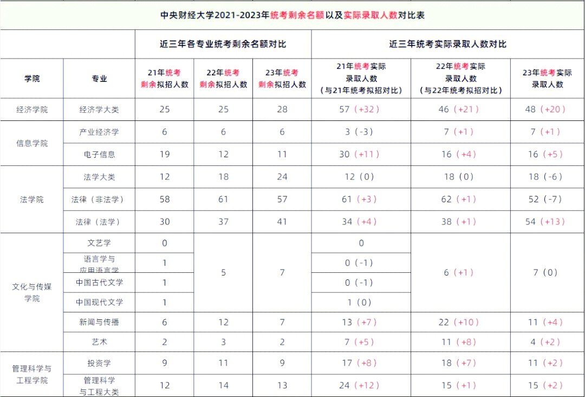Click the 41 cell in 法律（法学）row

[x=282, y=222]
